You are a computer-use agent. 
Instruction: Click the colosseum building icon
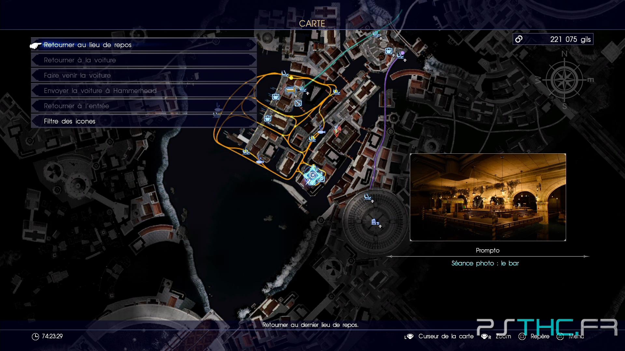tap(375, 222)
